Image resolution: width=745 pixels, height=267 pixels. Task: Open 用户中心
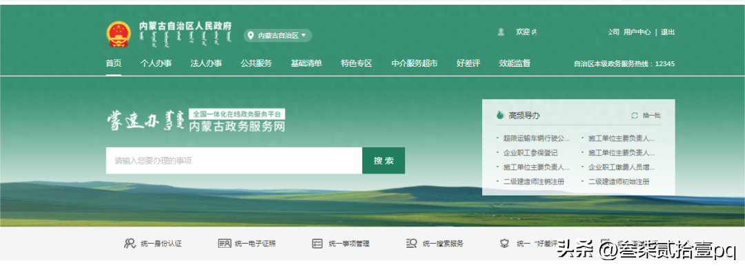(x=637, y=32)
